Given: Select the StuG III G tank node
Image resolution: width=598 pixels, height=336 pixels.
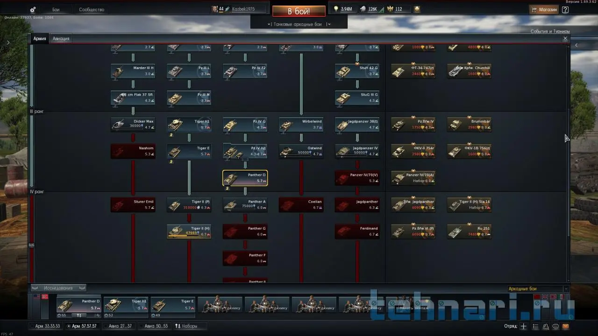Looking at the screenshot, I should coord(357,98).
